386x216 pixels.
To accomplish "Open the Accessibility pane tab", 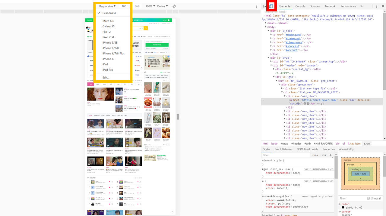I will [346, 149].
